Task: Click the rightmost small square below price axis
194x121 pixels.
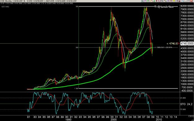Action: (x=193, y=116)
